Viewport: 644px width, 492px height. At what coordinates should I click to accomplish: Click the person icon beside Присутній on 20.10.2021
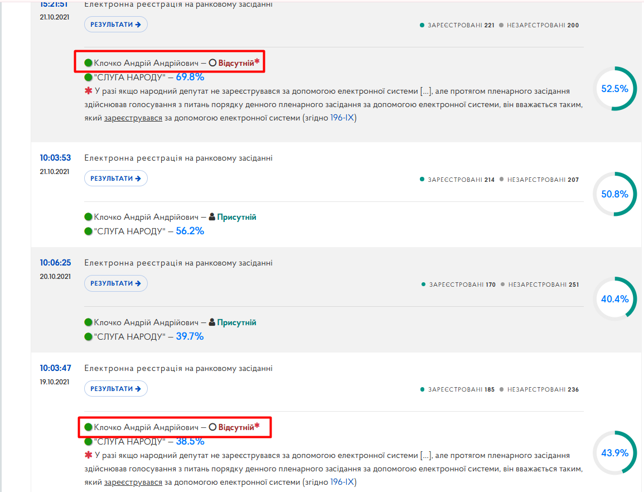click(x=212, y=322)
